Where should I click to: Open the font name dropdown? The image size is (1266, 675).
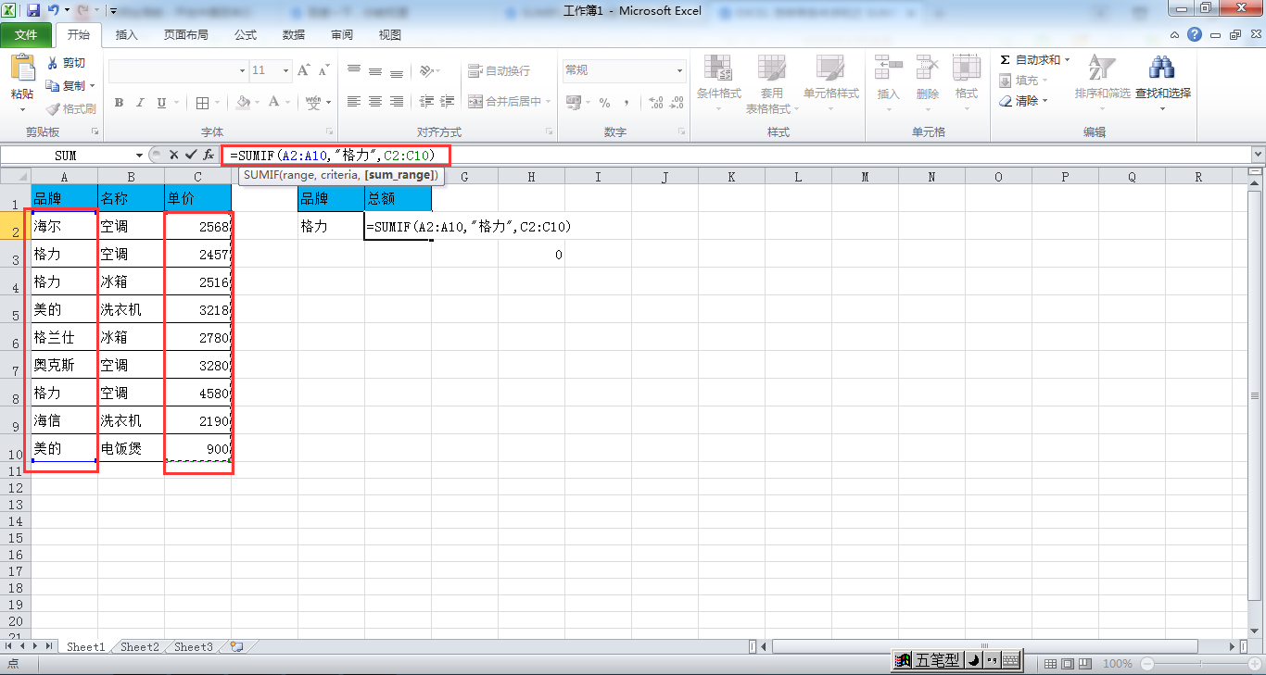[242, 70]
